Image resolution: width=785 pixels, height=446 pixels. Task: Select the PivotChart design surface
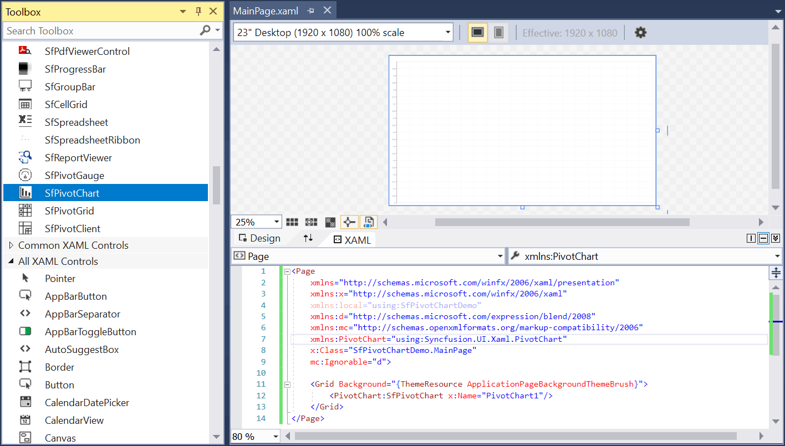point(522,131)
